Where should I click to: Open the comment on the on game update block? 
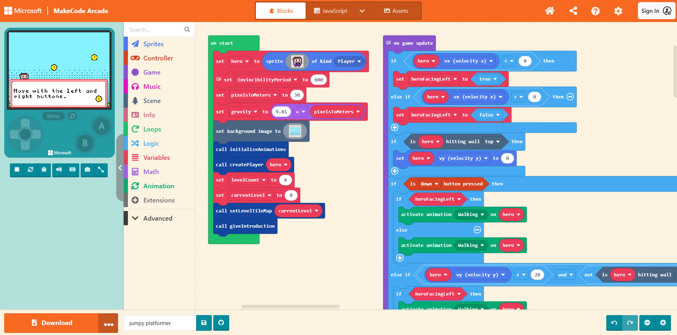pyautogui.click(x=388, y=43)
